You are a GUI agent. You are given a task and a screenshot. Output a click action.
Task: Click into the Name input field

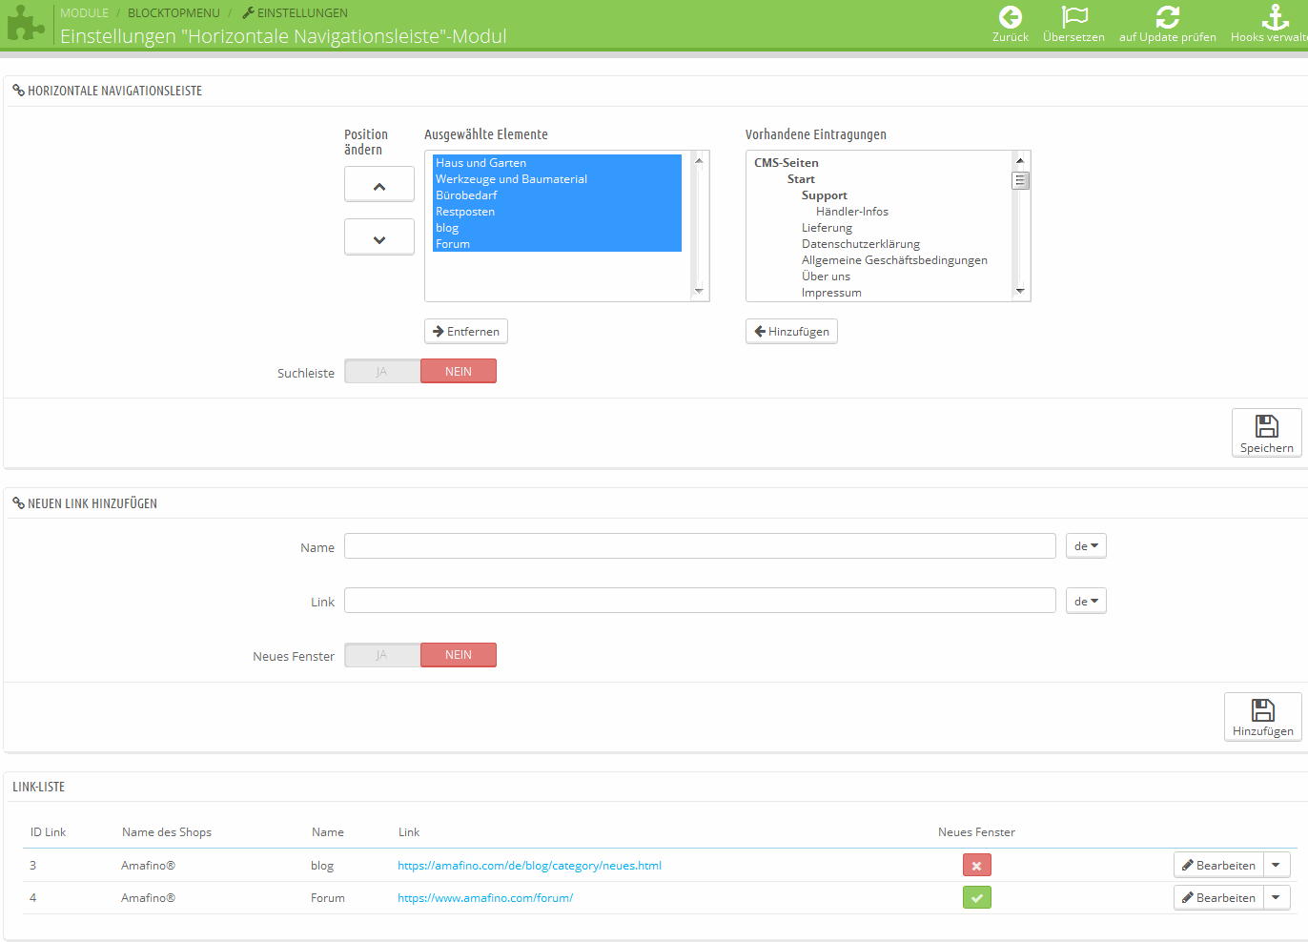[700, 546]
